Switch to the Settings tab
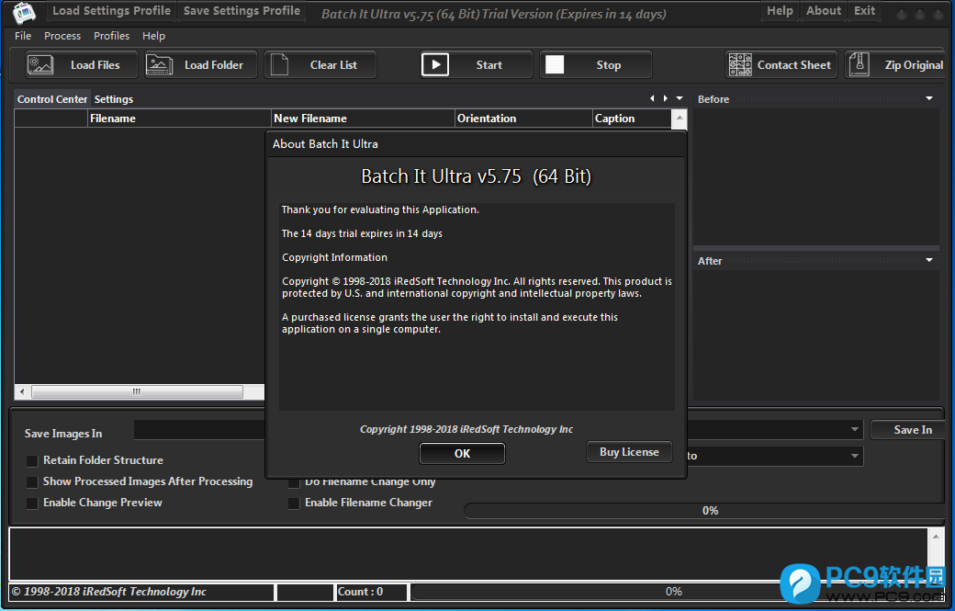The height and width of the screenshot is (611, 955). 113,99
